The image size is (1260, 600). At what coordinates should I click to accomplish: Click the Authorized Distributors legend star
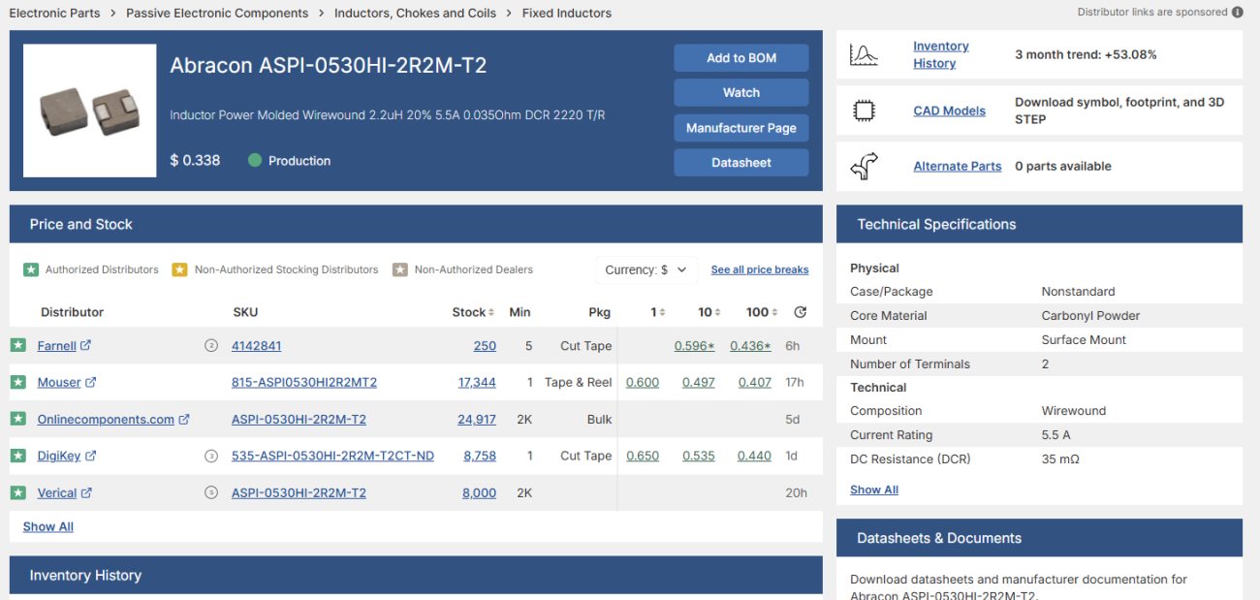pos(31,269)
